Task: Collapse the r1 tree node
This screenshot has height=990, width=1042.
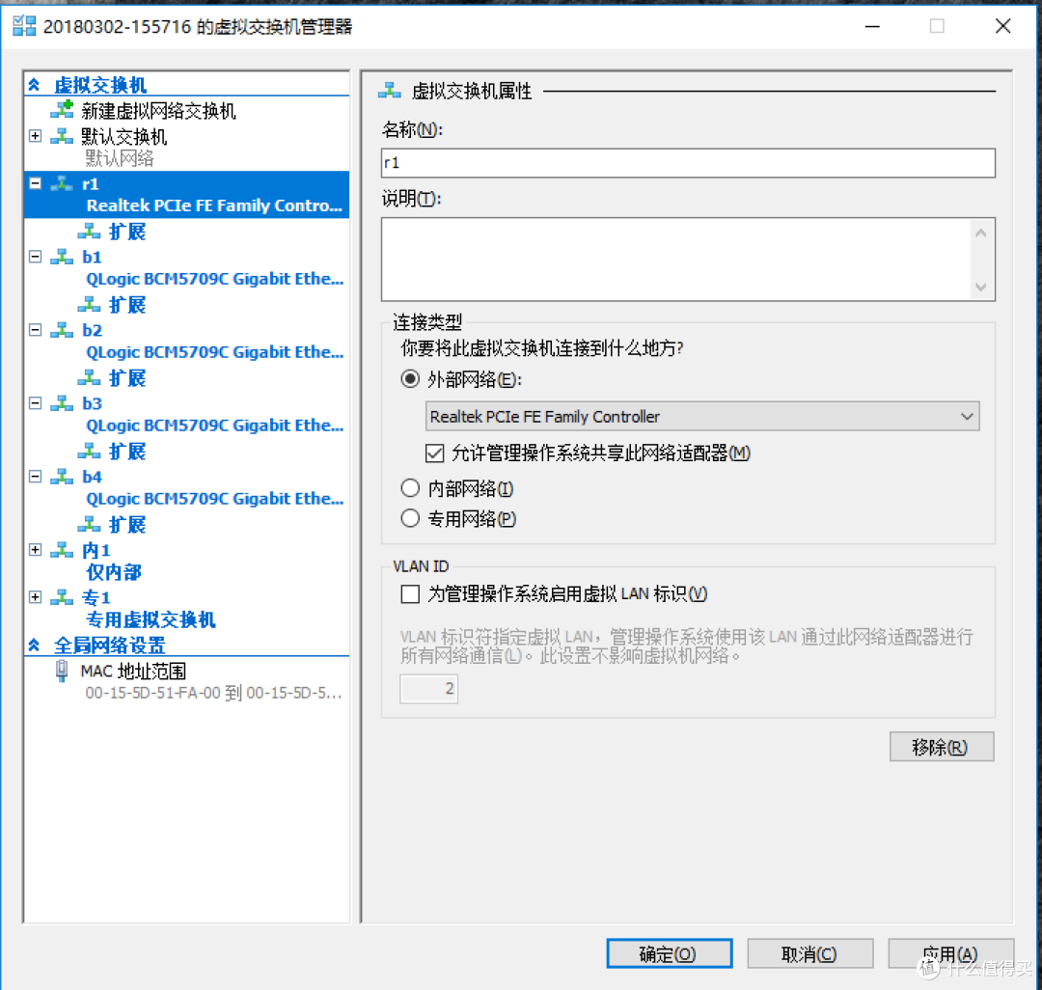Action: pos(36,183)
